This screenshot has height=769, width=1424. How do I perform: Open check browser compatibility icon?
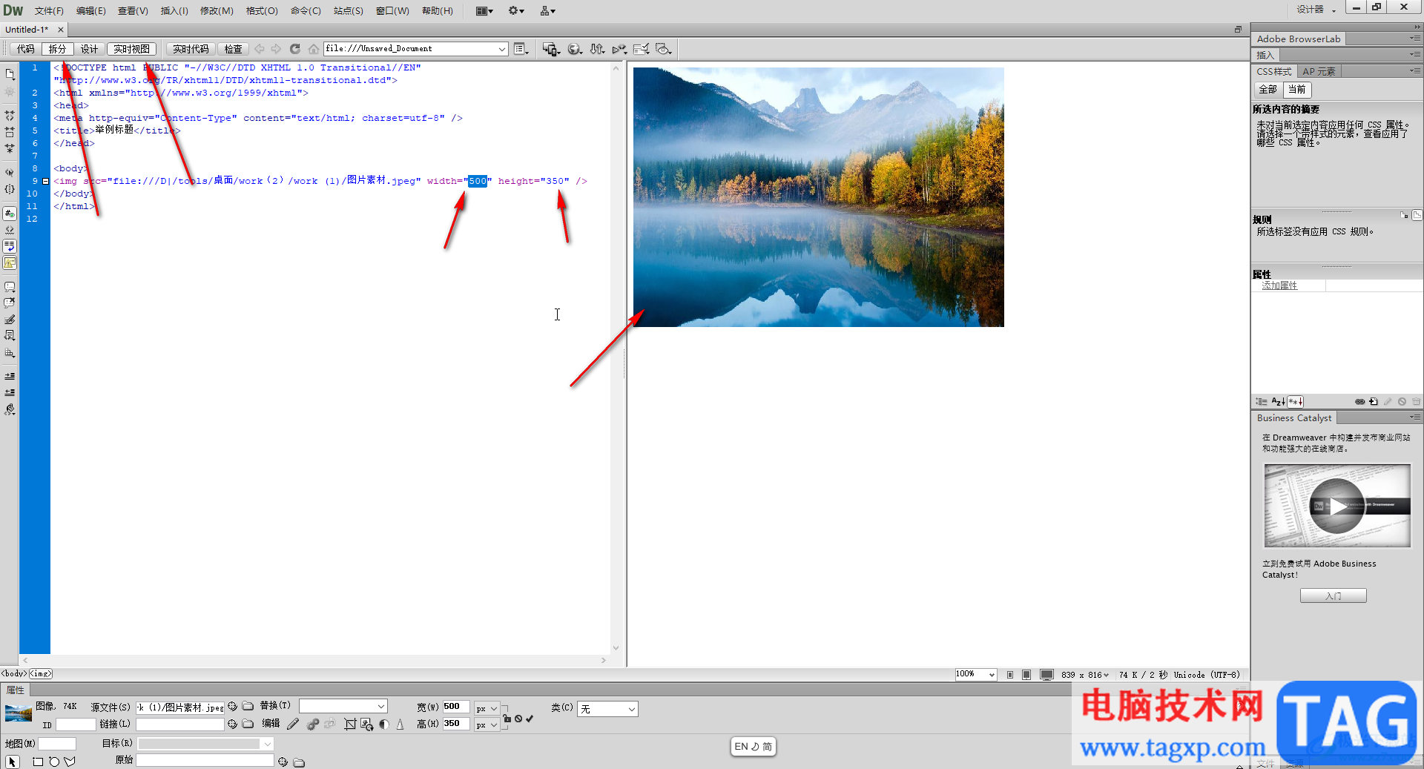coord(642,49)
